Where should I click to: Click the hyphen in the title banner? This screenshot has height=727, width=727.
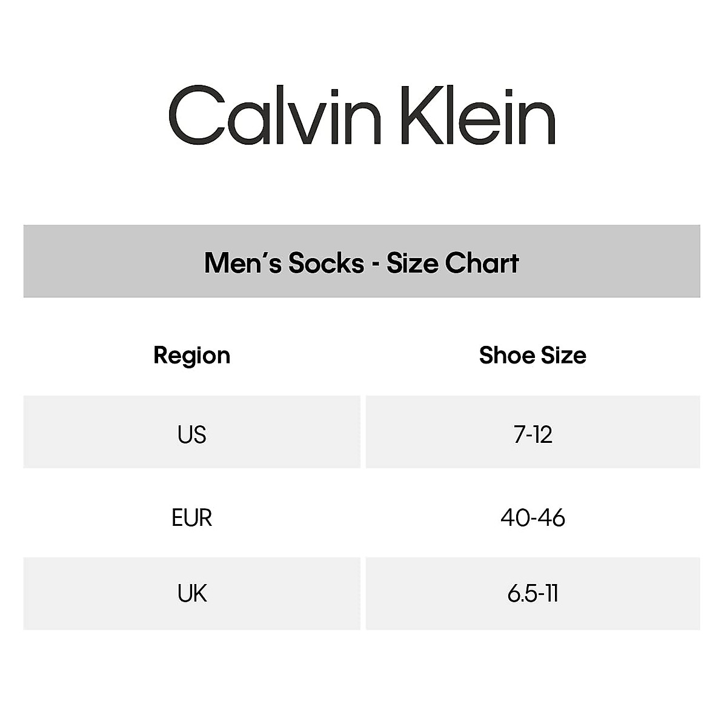click(376, 264)
